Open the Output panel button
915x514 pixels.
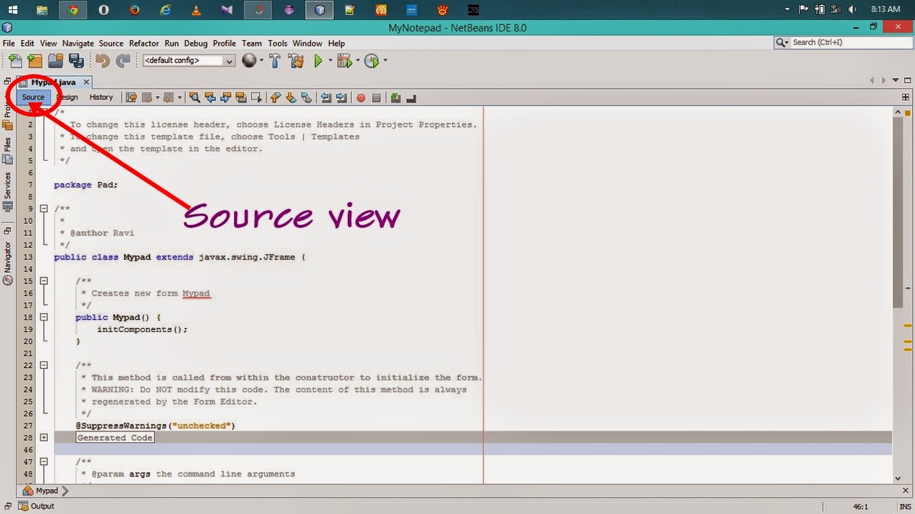pos(37,506)
